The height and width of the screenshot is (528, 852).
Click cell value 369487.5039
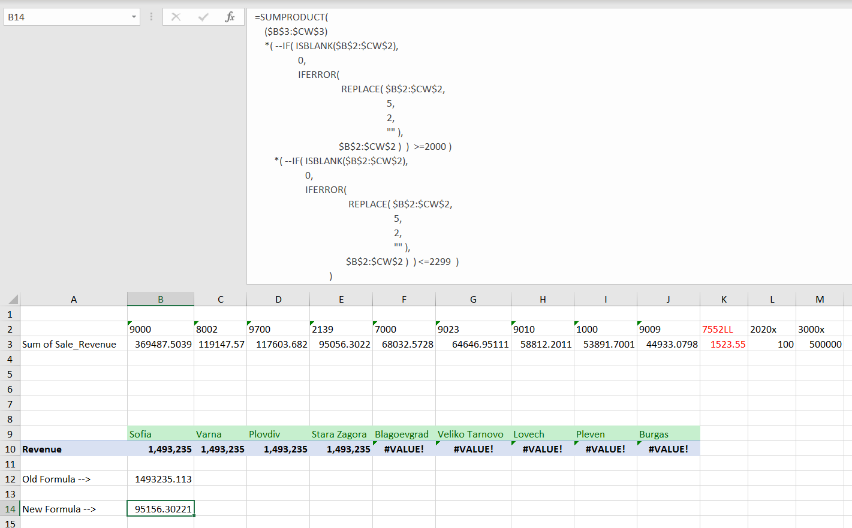click(x=161, y=344)
